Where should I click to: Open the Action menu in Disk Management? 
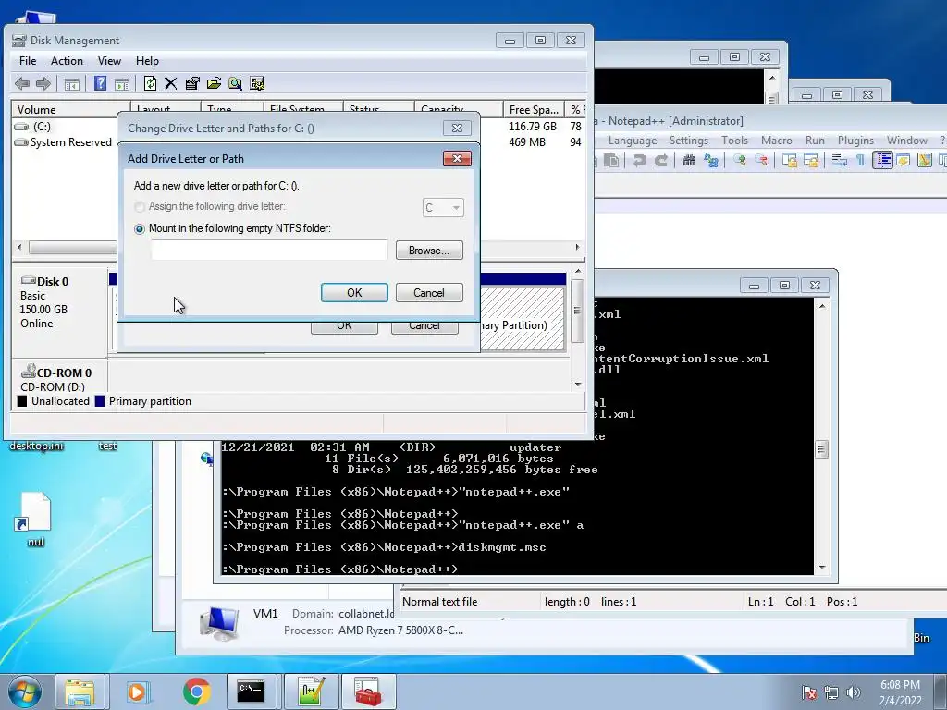click(67, 61)
